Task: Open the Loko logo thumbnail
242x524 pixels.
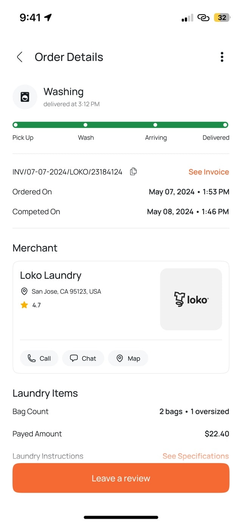Action: click(x=191, y=299)
